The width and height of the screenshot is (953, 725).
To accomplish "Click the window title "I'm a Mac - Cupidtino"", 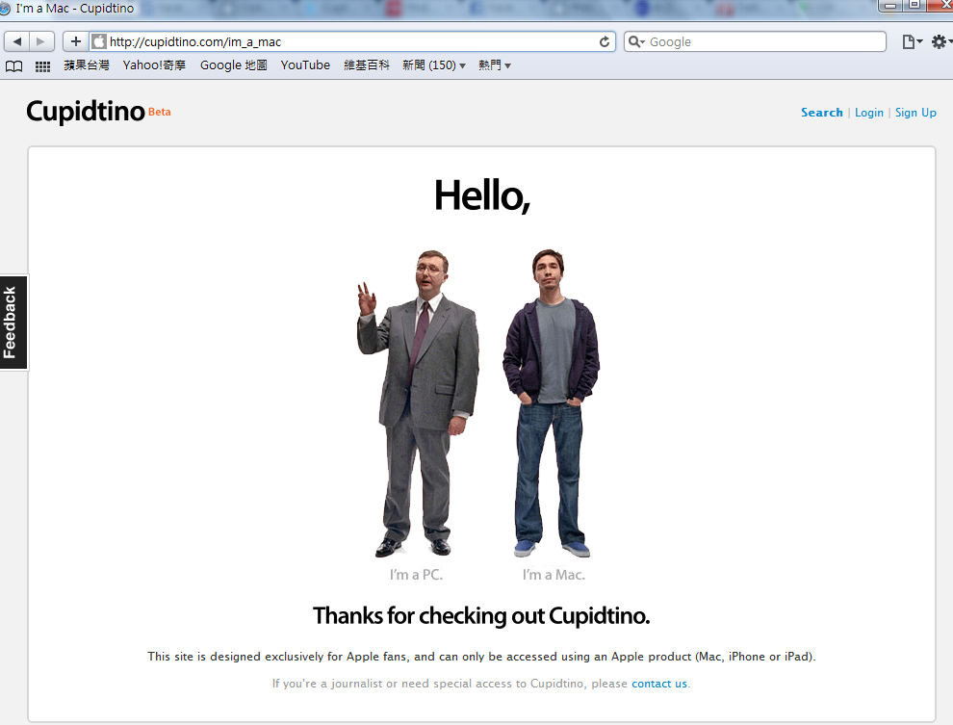I will pyautogui.click(x=75, y=9).
